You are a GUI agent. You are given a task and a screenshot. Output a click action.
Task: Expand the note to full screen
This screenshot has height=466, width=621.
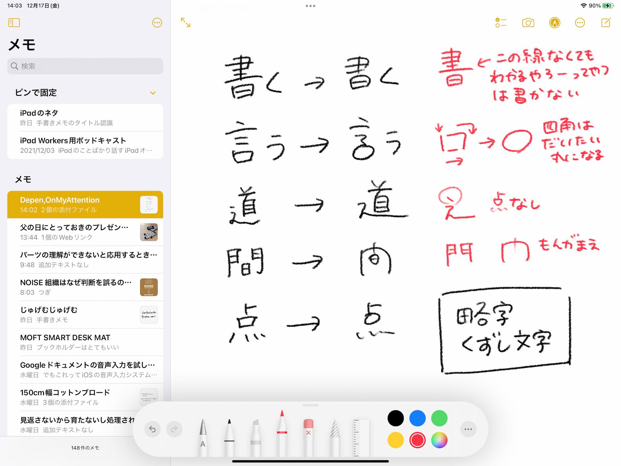(185, 22)
